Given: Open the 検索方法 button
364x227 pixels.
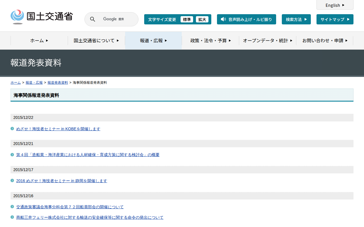Looking at the screenshot, I should click(296, 19).
